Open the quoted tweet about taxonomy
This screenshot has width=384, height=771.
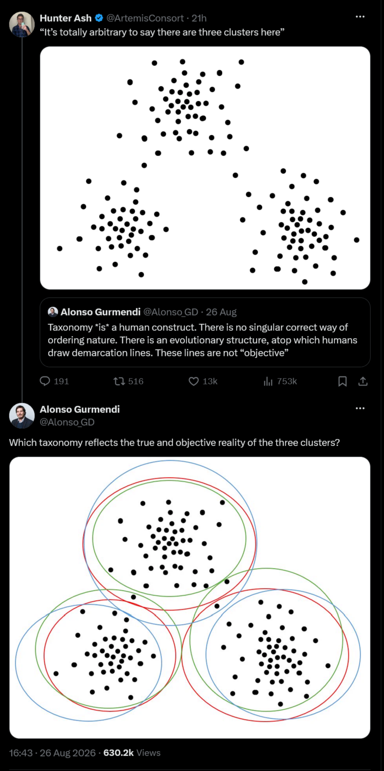[x=205, y=332]
